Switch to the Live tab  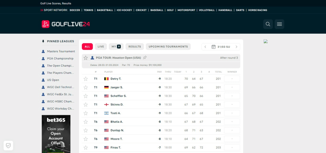[101, 47]
